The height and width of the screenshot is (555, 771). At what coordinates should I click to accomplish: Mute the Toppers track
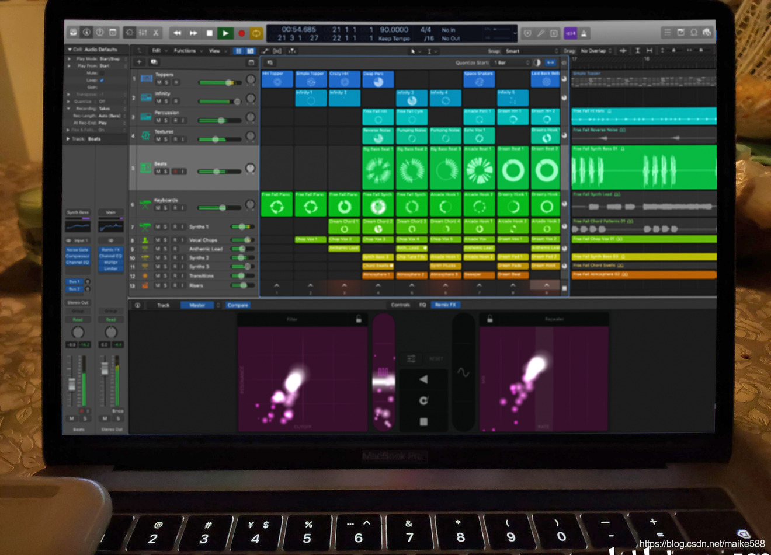click(159, 82)
